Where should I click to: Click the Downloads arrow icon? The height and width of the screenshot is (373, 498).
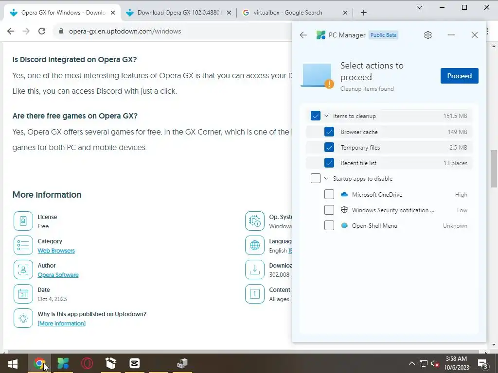(255, 270)
